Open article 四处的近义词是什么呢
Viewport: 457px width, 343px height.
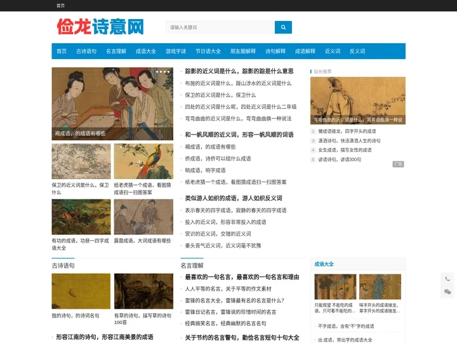click(241, 107)
